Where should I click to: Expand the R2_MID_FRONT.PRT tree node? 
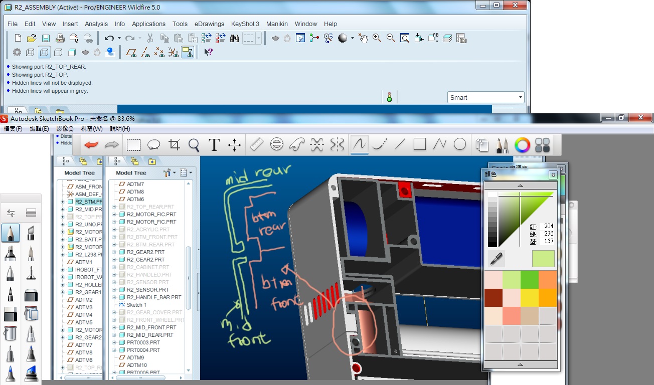tap(114, 327)
